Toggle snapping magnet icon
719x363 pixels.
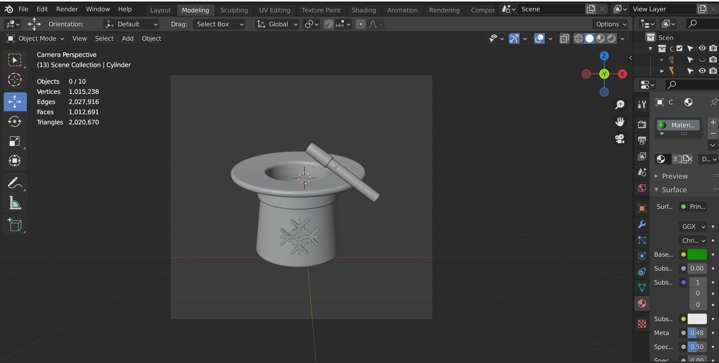tap(329, 25)
